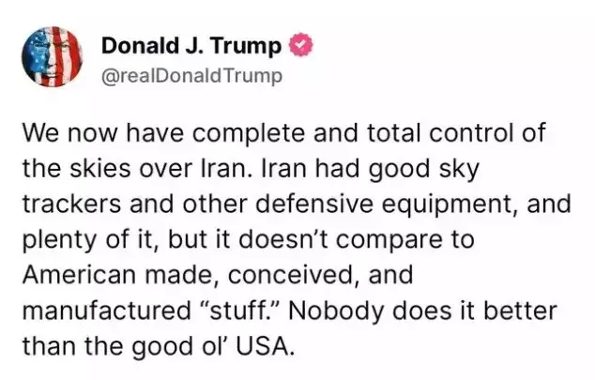Click the line starting "We now have complete"

point(283,132)
